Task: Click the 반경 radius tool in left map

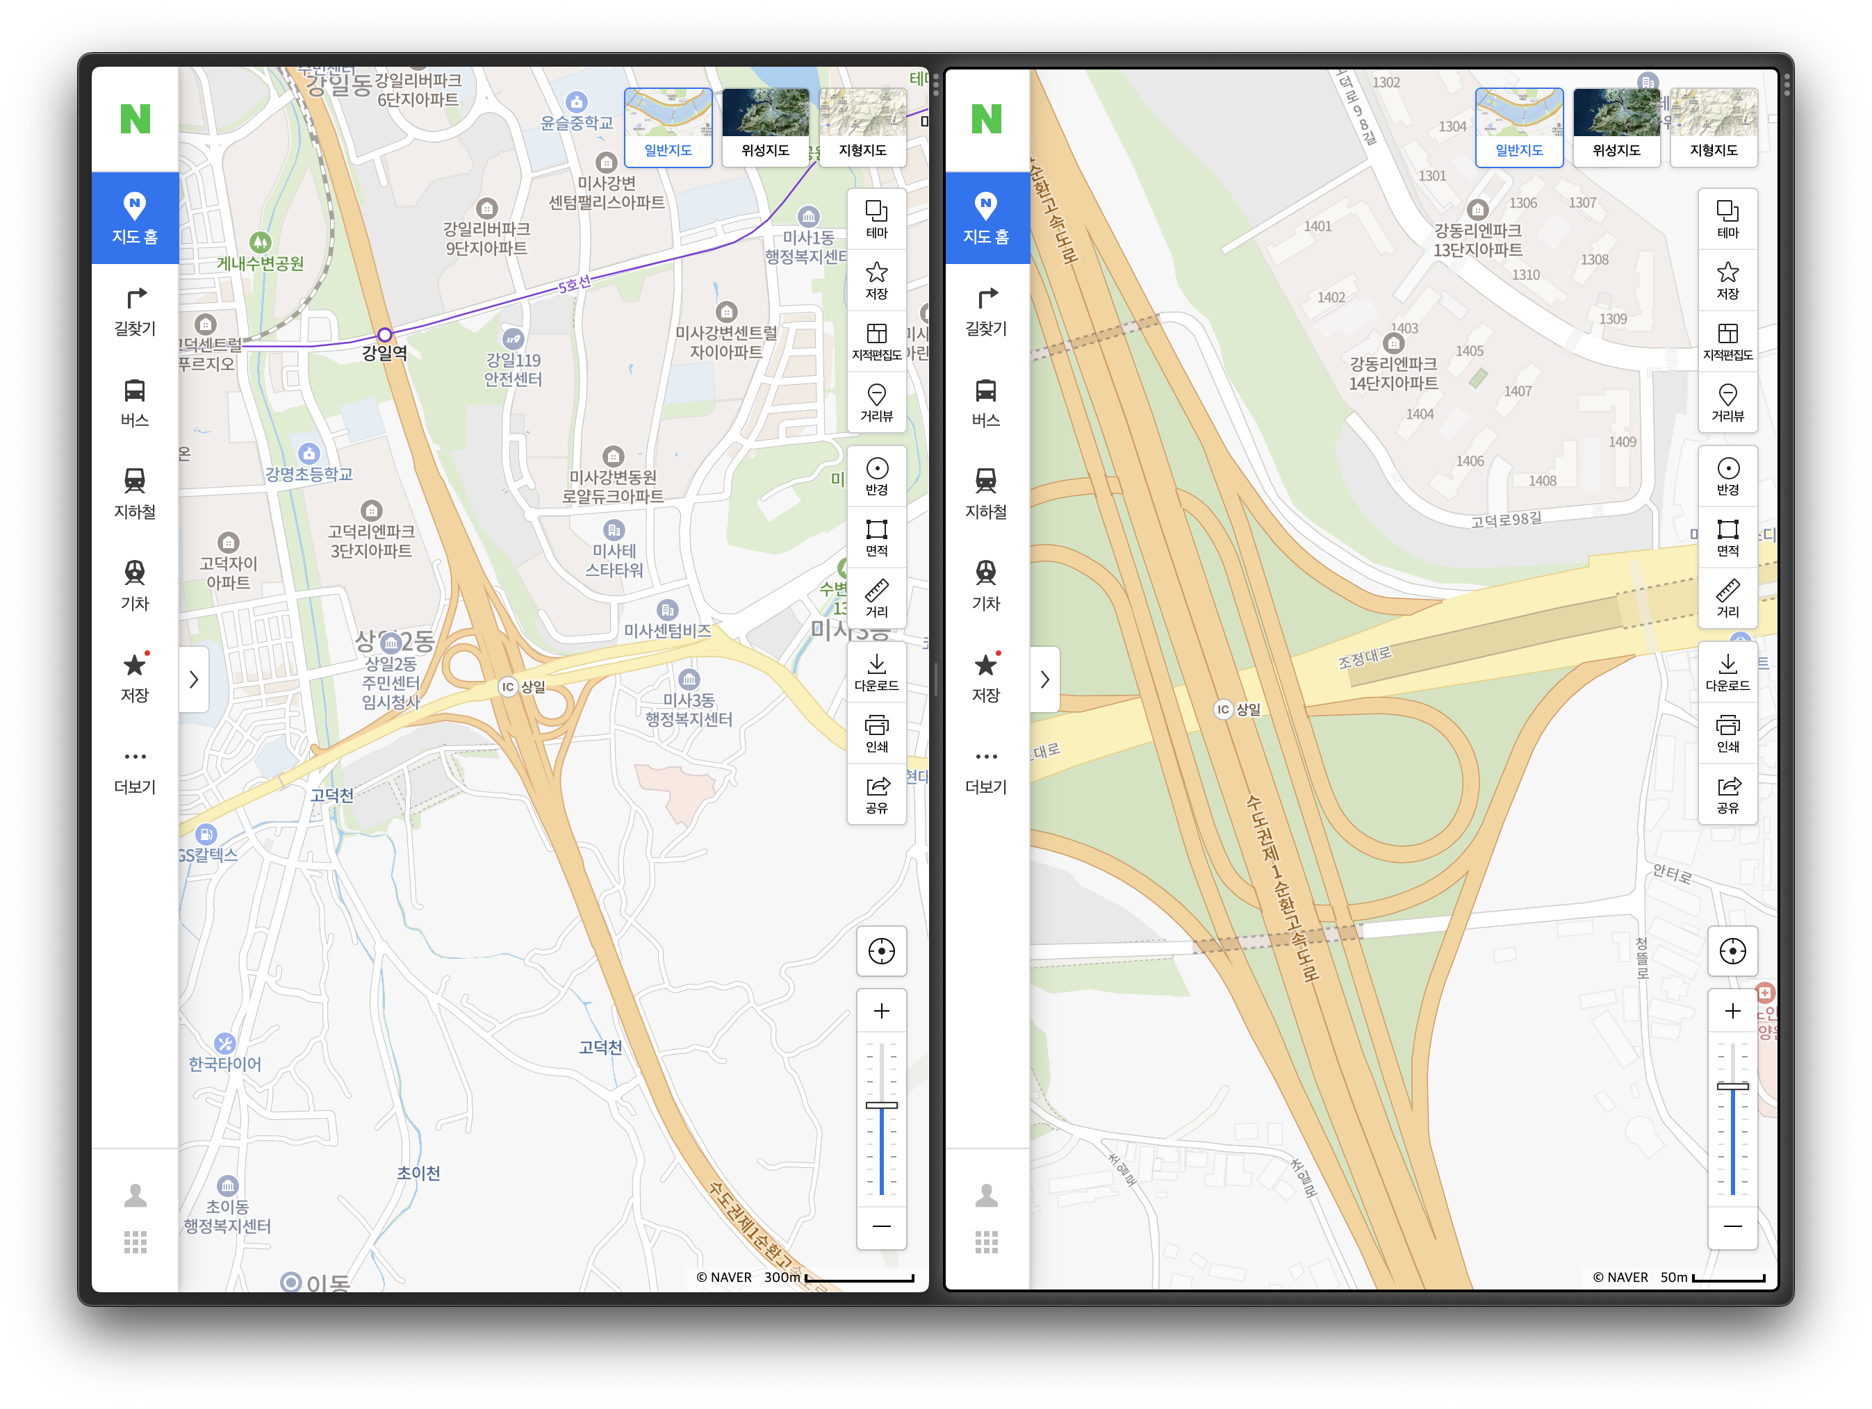Action: [877, 477]
